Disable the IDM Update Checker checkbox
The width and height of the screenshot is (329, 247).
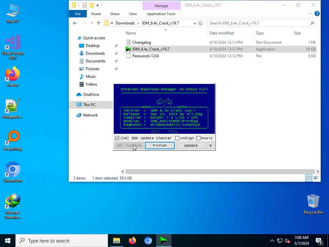point(117,138)
